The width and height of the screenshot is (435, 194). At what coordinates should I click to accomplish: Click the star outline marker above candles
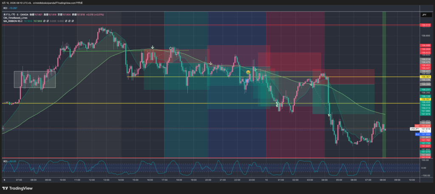[x=171, y=48]
